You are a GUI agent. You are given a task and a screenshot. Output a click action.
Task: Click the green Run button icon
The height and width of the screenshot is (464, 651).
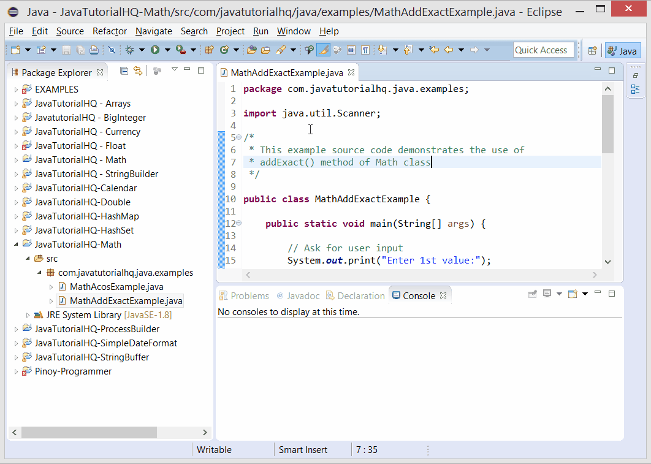click(x=155, y=50)
